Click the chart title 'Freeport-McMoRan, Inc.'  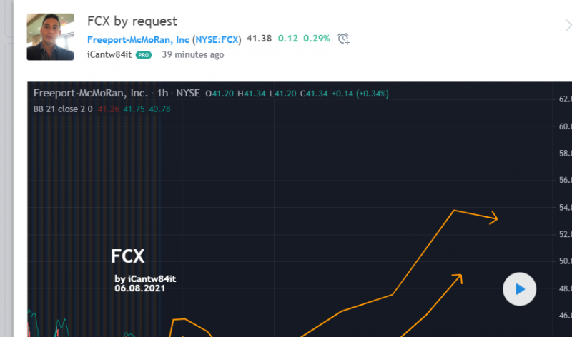coord(91,94)
